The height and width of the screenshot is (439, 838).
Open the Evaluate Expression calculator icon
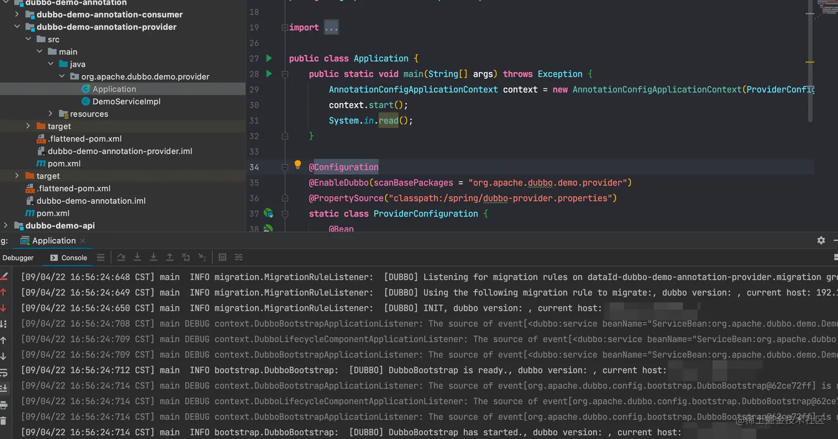[x=222, y=257]
